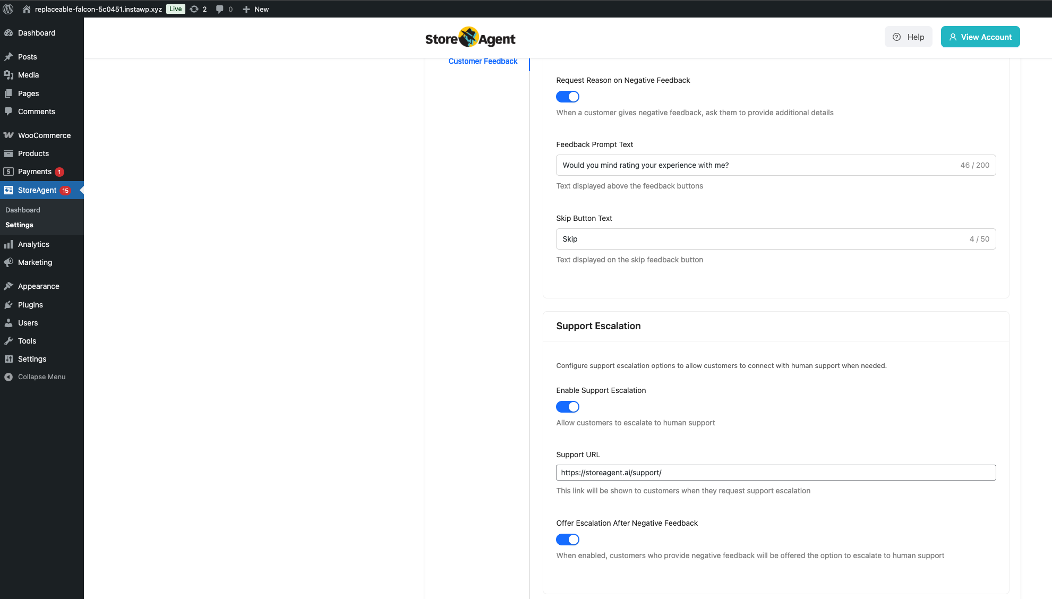The image size is (1052, 599).
Task: Click the View Account button
Action: click(980, 37)
